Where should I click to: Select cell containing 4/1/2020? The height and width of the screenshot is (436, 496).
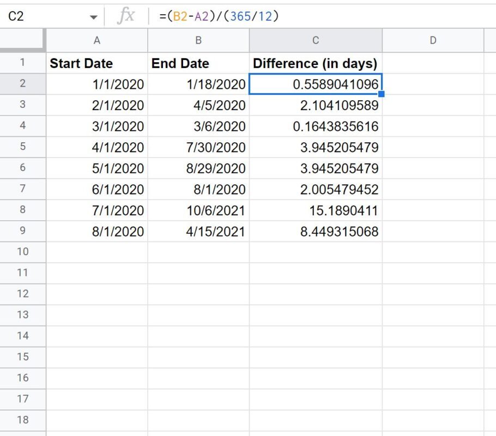coord(97,147)
